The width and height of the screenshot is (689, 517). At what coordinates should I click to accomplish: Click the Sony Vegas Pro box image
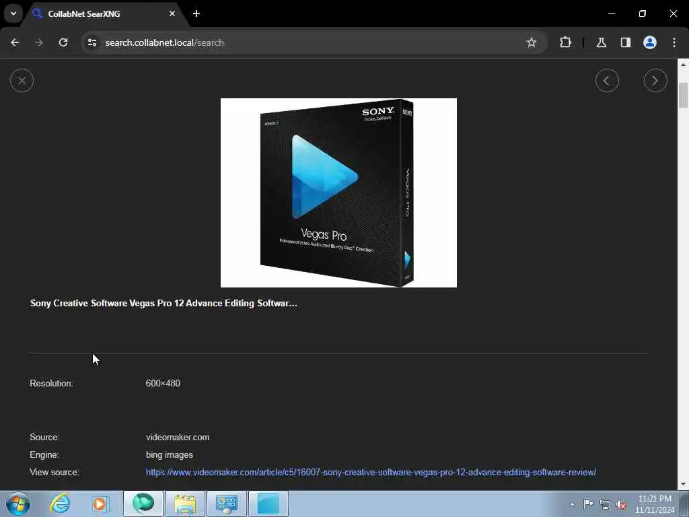338,193
